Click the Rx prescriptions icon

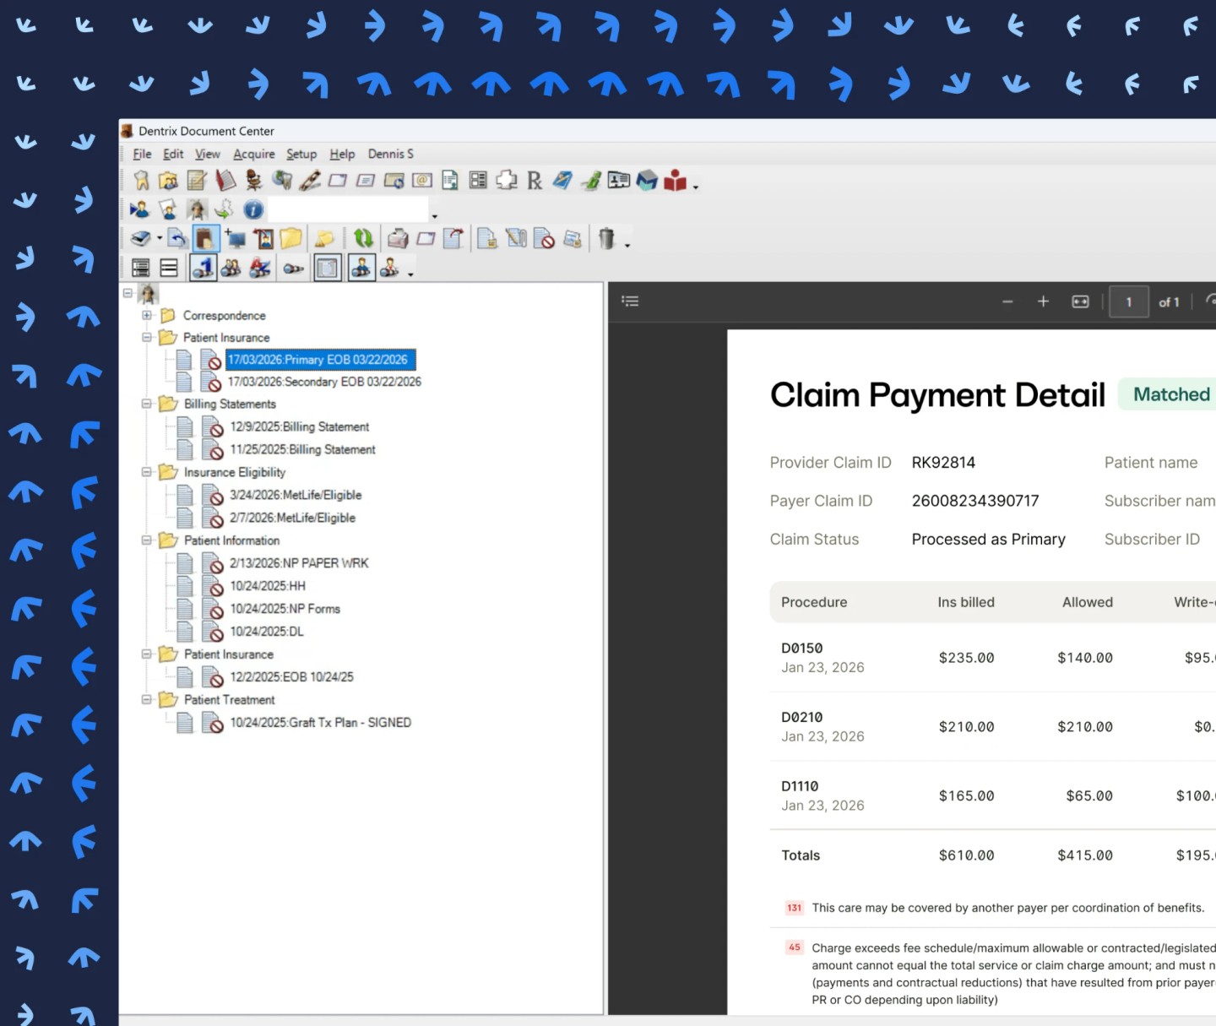(535, 180)
